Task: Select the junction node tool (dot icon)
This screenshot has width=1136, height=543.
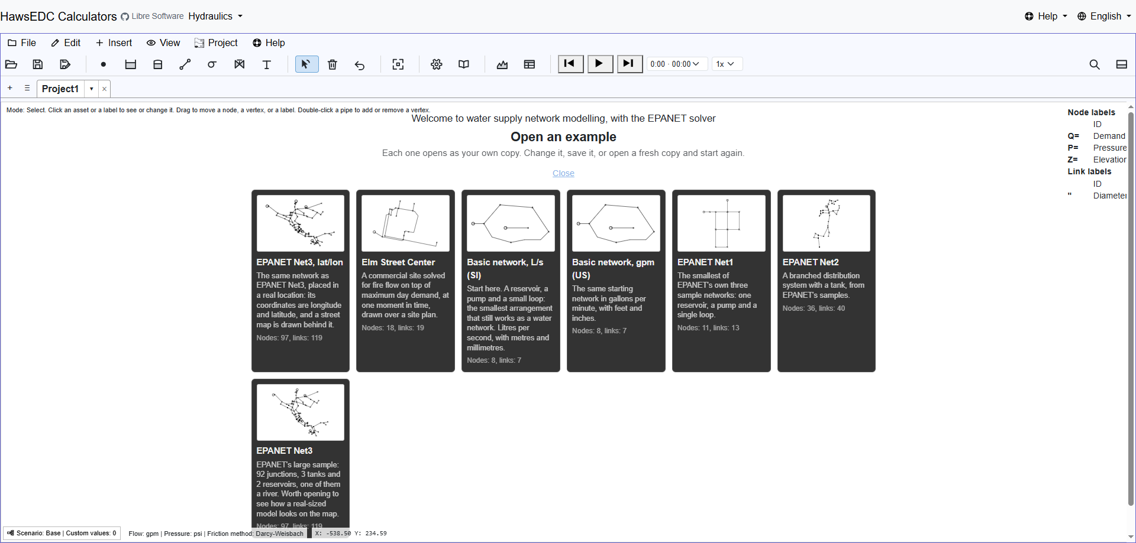Action: click(x=104, y=64)
